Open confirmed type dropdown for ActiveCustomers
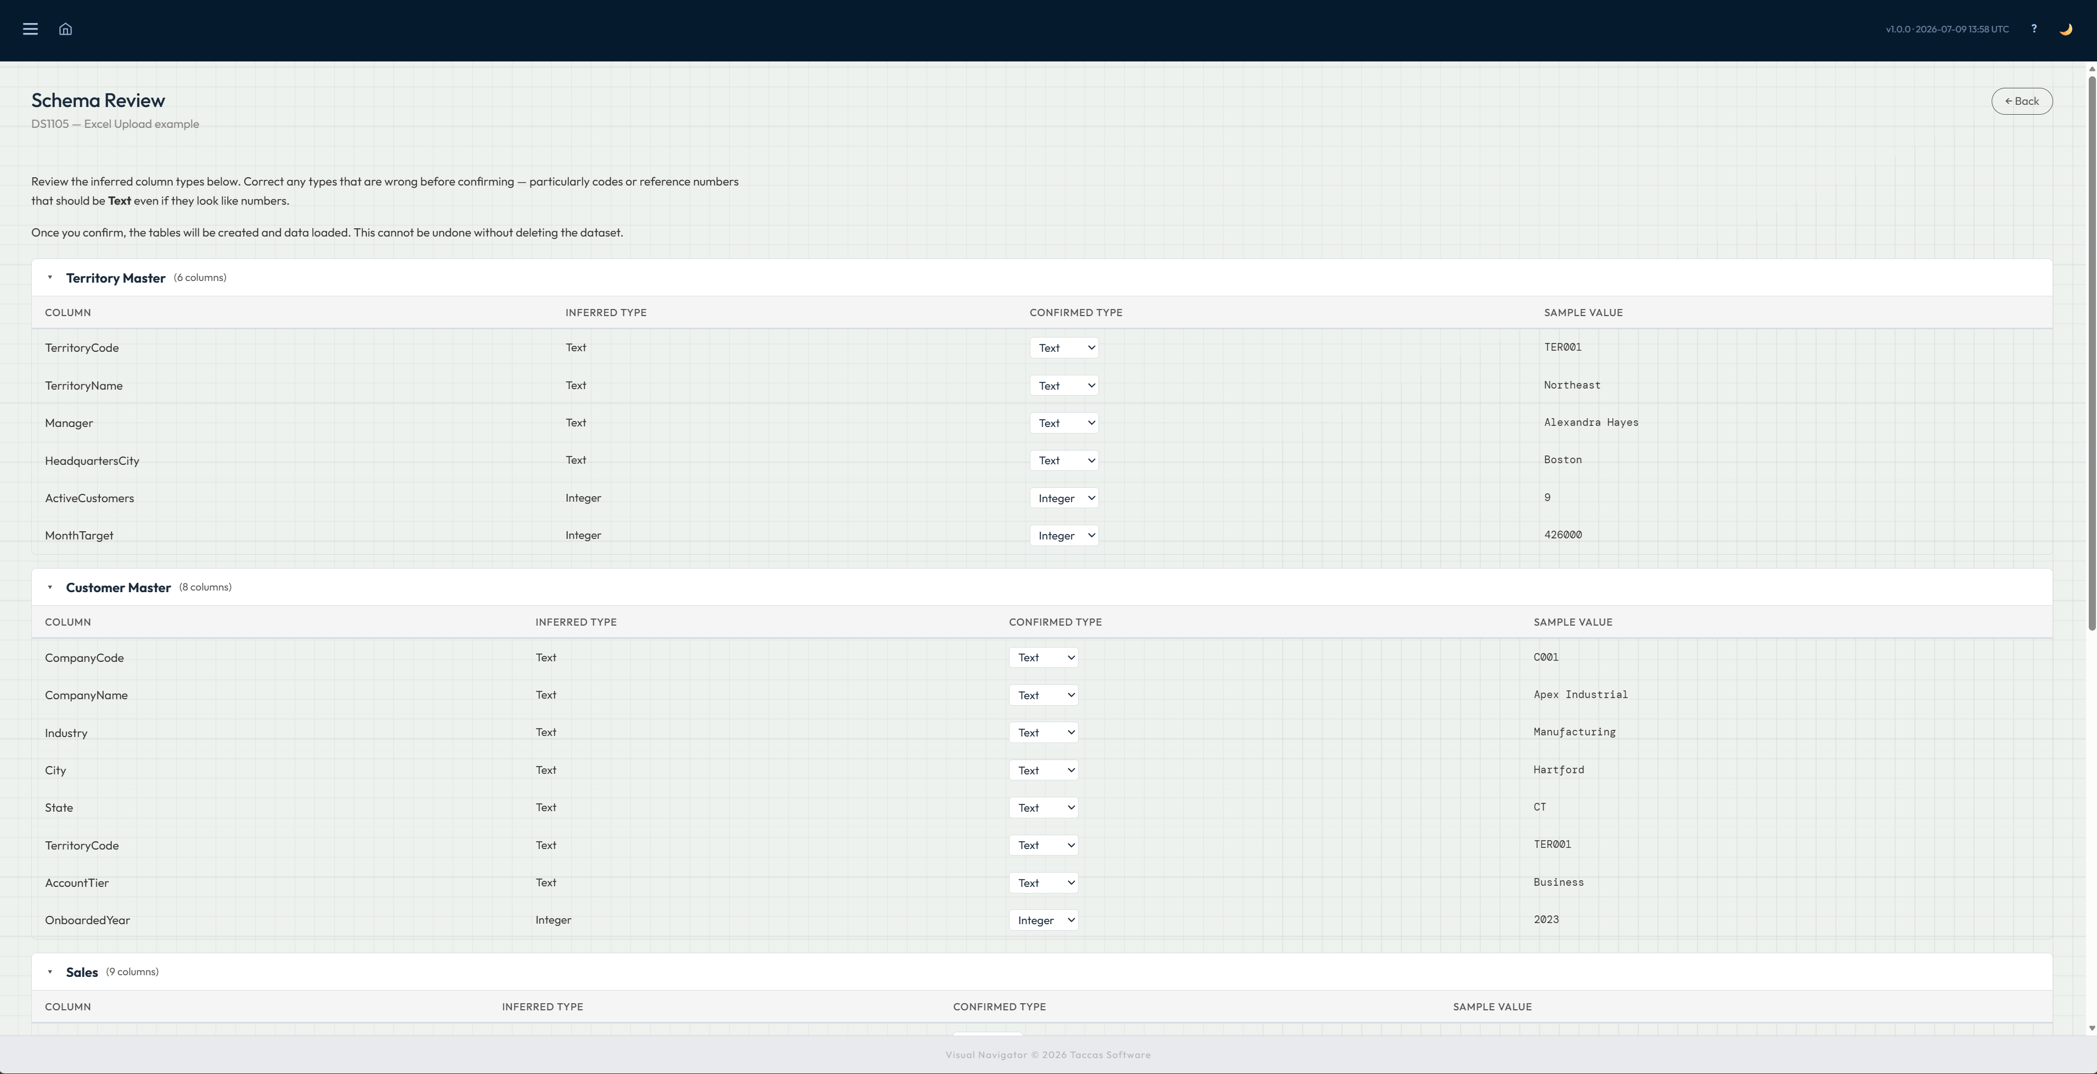 tap(1063, 498)
